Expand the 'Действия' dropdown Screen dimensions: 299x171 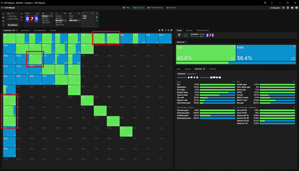click(x=182, y=42)
